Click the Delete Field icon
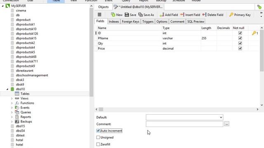 coord(205,15)
